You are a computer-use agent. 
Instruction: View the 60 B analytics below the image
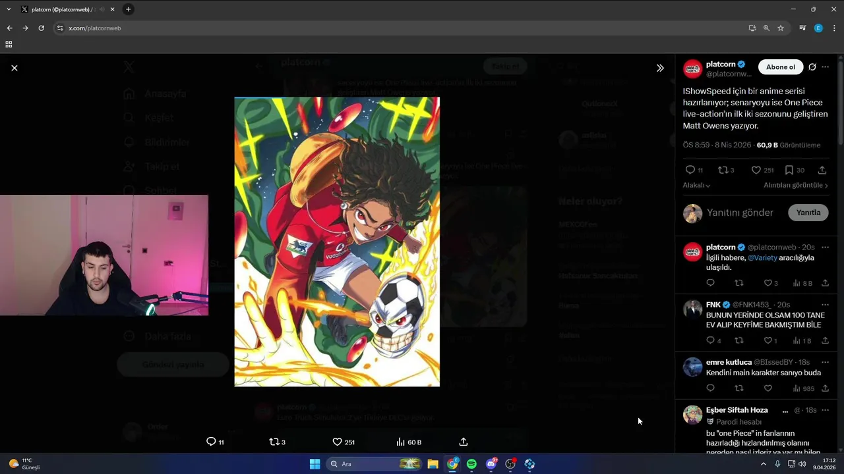click(408, 442)
